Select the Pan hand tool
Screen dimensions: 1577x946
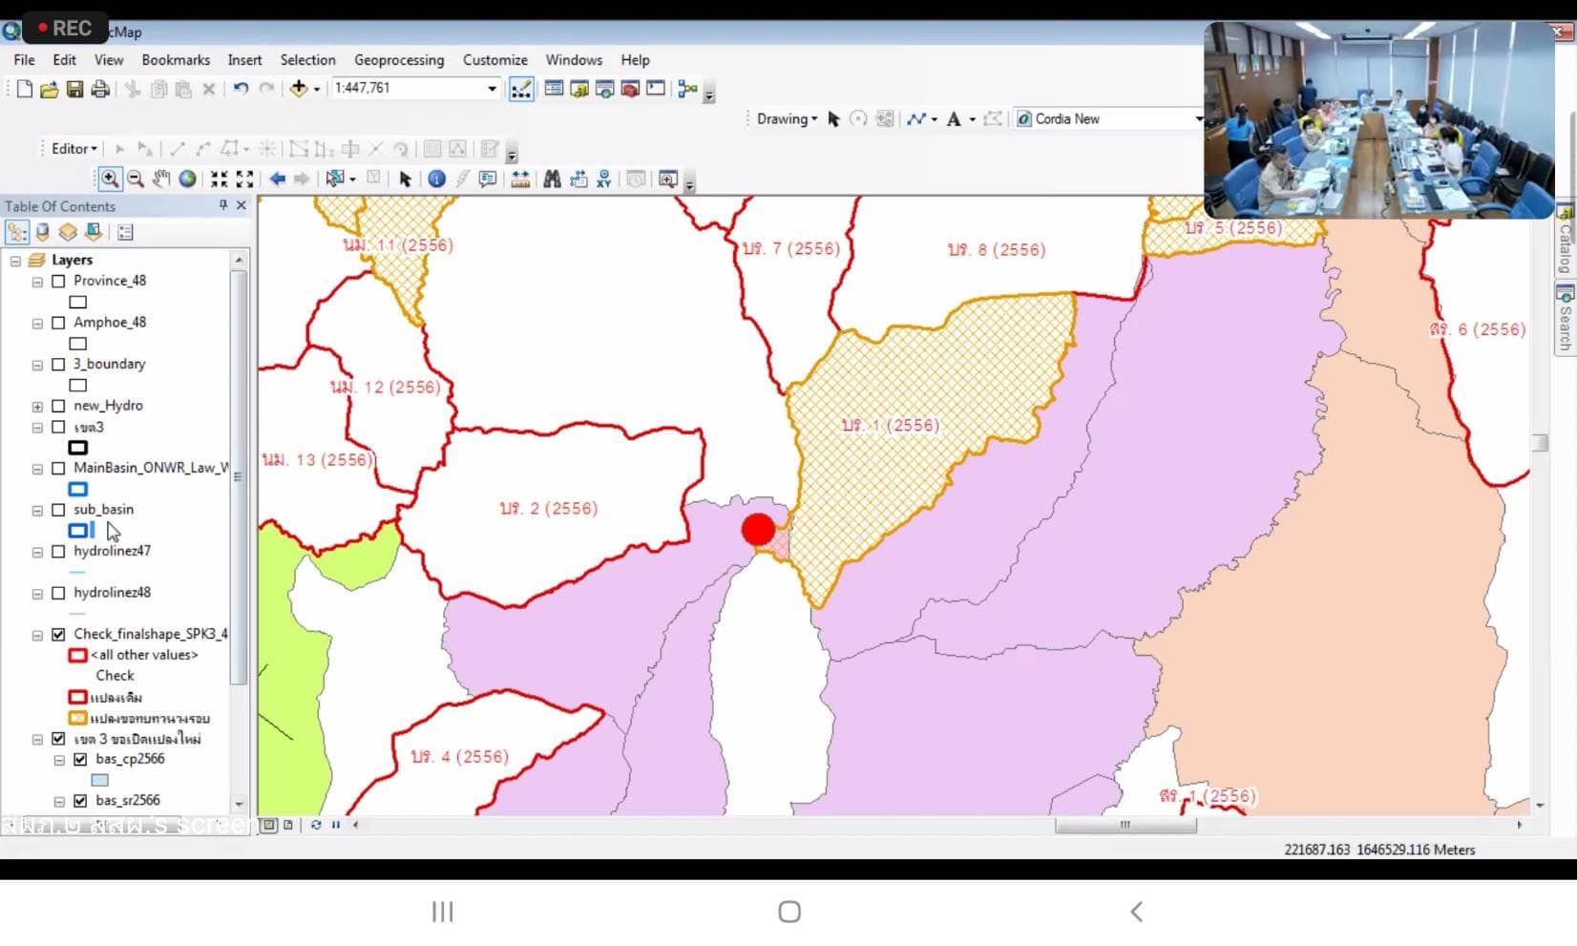point(161,179)
